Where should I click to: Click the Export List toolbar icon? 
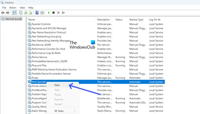coord(30,13)
